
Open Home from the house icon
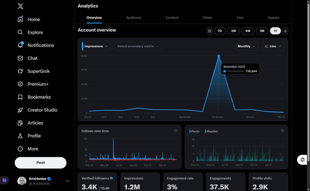[x=20, y=19]
